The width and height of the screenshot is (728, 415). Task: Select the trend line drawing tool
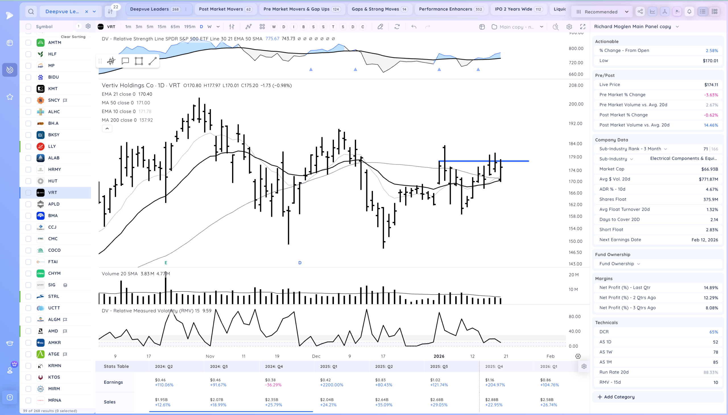tap(153, 61)
